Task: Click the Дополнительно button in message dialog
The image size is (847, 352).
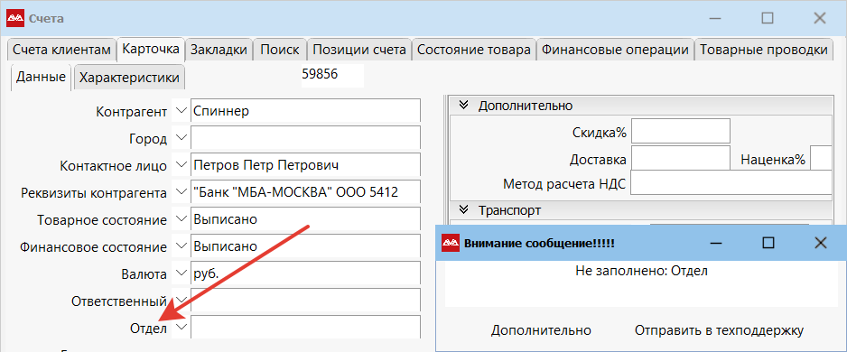Action: (x=541, y=330)
